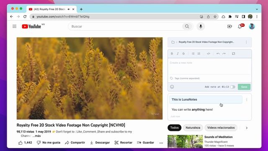Image resolution: width=268 pixels, height=151 pixels.
Task: Toggle Add note at 01:13 switch
Action: [x=232, y=87]
